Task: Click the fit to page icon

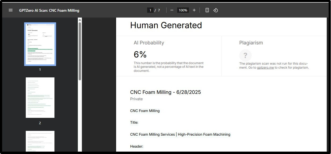Action: 207,10
